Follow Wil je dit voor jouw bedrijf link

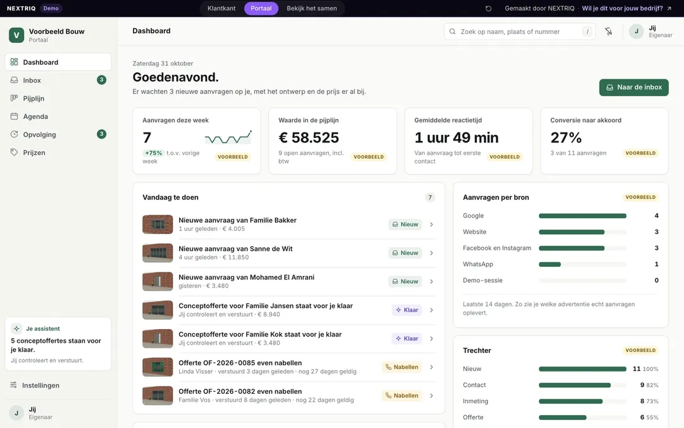[626, 8]
